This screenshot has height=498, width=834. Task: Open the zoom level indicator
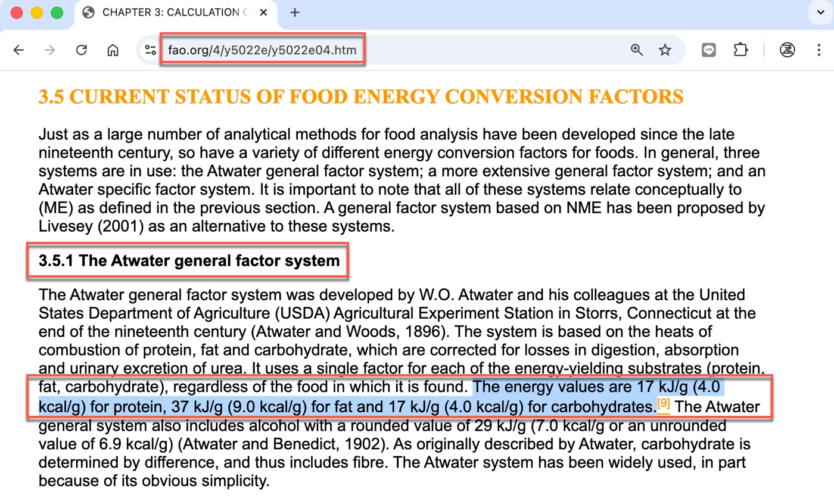[x=637, y=50]
